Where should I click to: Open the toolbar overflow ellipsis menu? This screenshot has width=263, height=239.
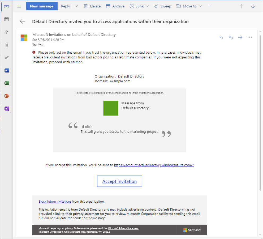point(210,6)
